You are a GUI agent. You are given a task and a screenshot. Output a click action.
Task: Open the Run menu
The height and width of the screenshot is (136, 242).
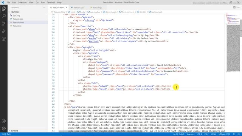43,3
